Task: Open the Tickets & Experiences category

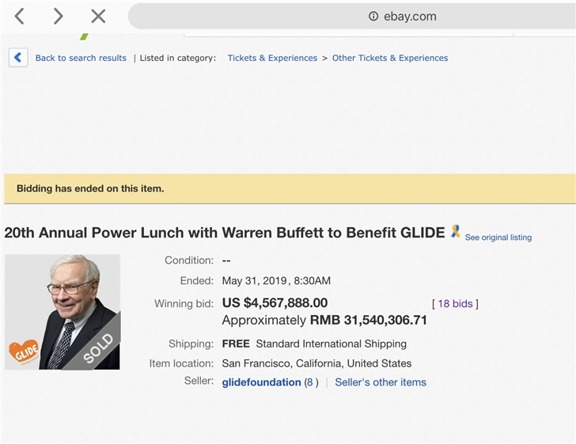Action: click(x=272, y=58)
